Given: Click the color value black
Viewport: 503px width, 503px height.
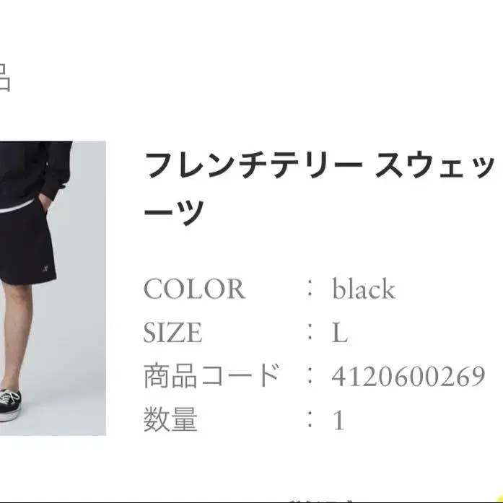Looking at the screenshot, I should point(364,288).
